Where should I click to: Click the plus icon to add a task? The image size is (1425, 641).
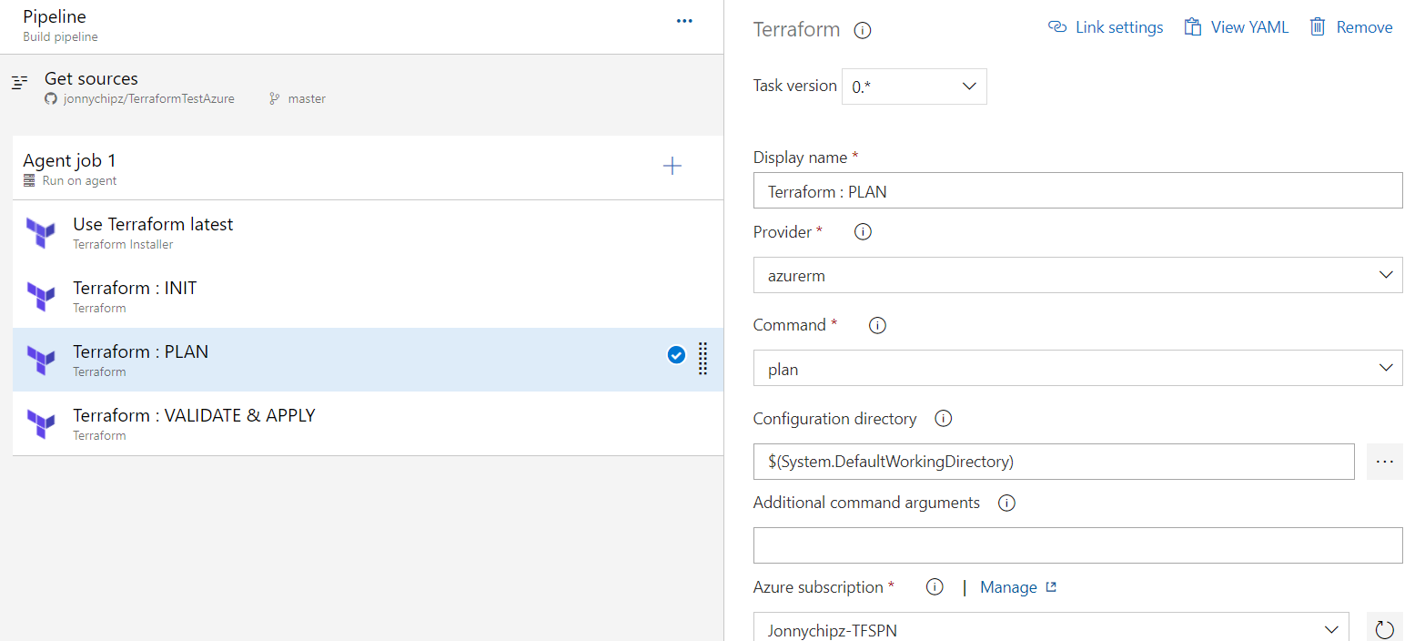pos(672,166)
